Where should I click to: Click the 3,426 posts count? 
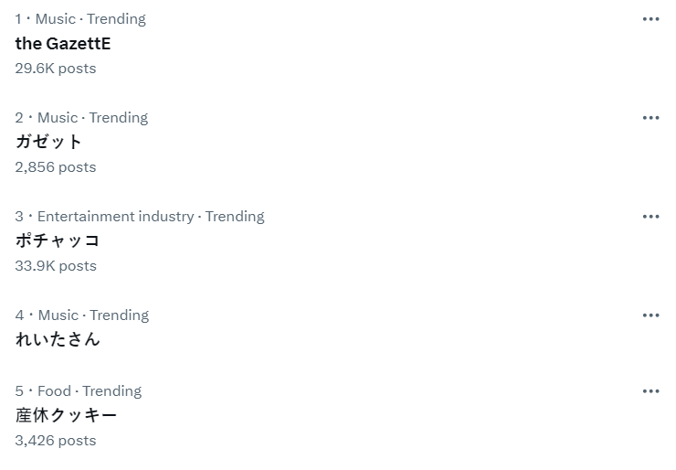point(55,441)
